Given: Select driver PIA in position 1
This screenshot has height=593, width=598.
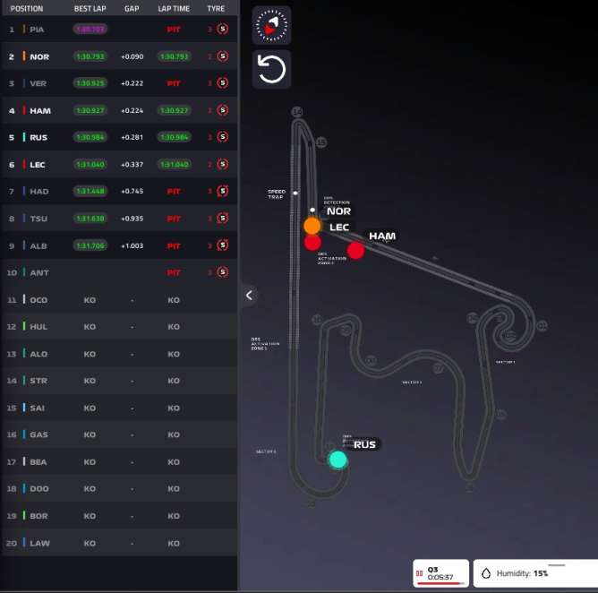Looking at the screenshot, I should pos(119,29).
